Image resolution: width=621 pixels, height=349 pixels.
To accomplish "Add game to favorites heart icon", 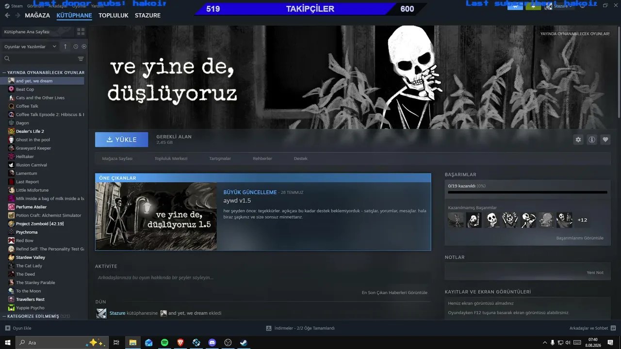I will click(x=605, y=140).
